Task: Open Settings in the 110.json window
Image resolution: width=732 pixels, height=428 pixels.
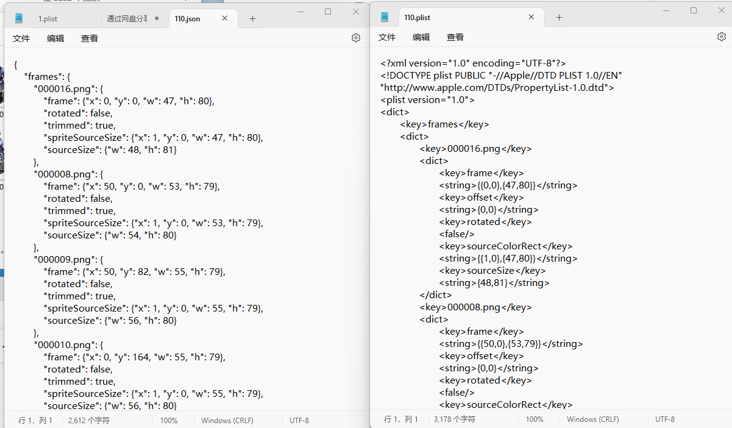Action: (356, 37)
